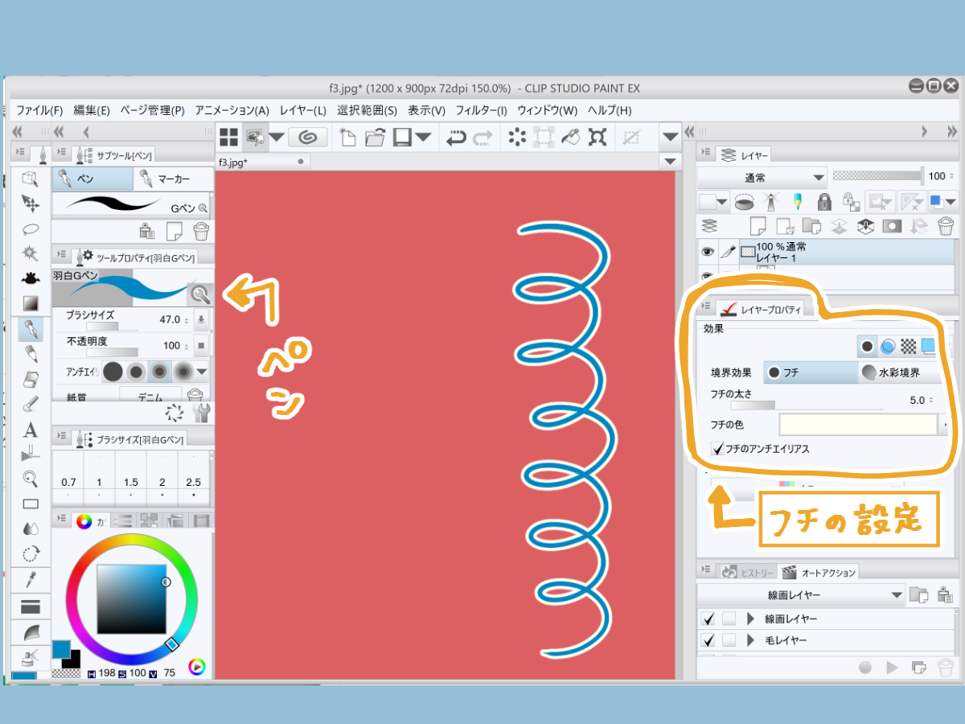This screenshot has height=724, width=965.
Task: Select the Figure rectangle tool
Action: pos(31,504)
